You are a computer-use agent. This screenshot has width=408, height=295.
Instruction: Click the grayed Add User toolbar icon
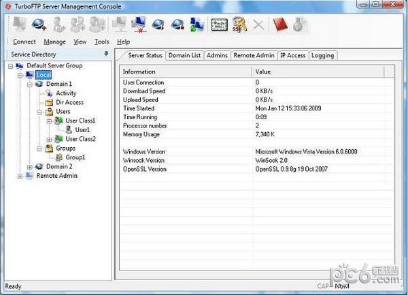58,25
